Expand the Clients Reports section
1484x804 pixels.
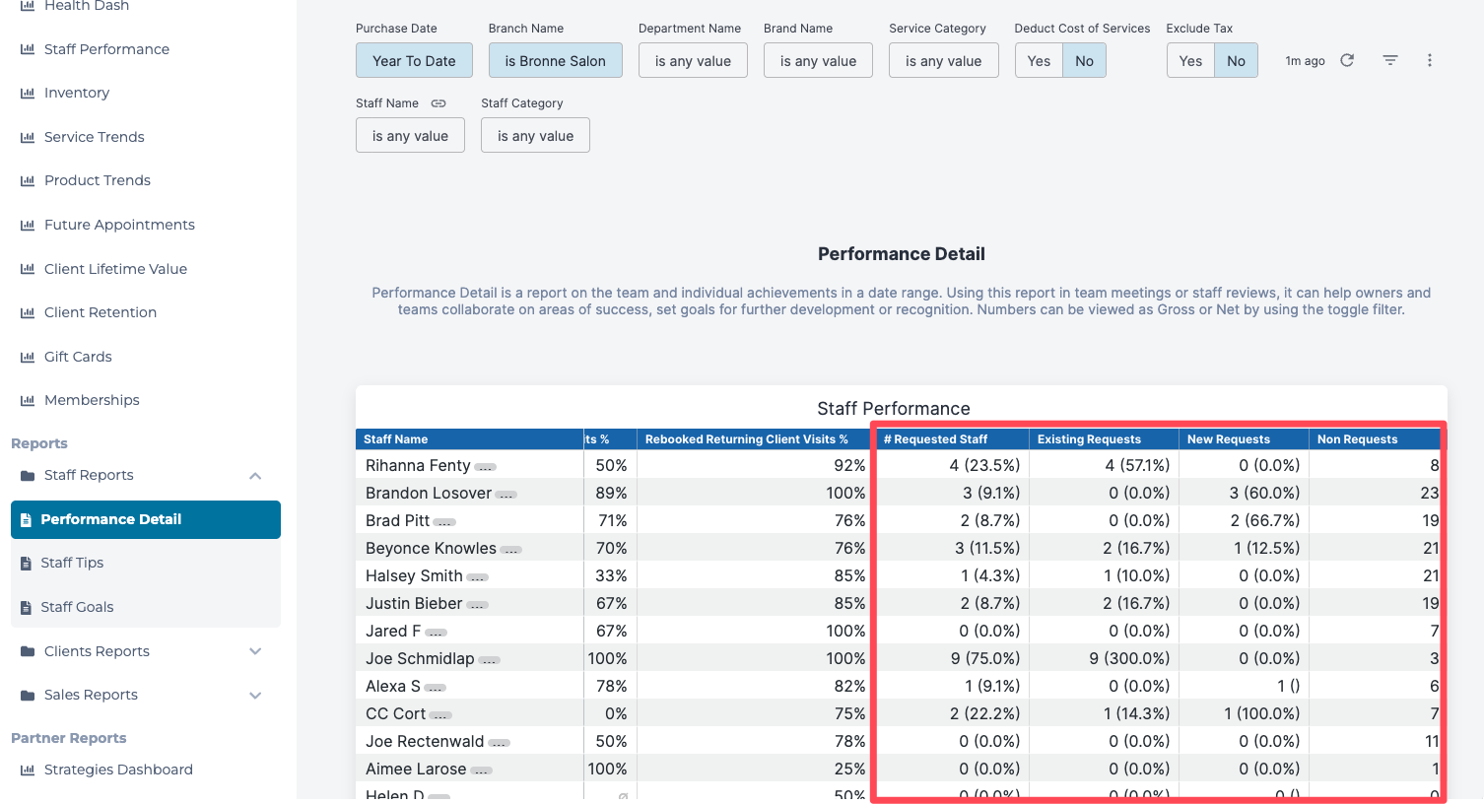point(255,651)
